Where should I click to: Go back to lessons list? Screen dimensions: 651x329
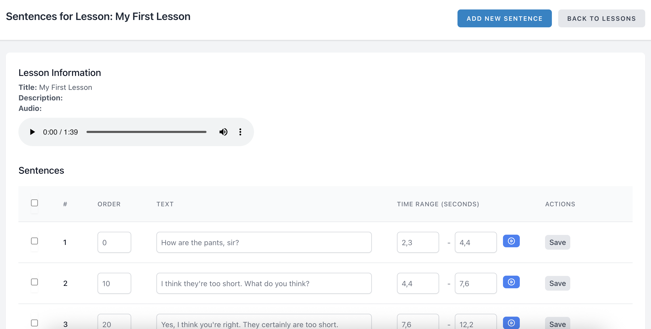pyautogui.click(x=601, y=18)
